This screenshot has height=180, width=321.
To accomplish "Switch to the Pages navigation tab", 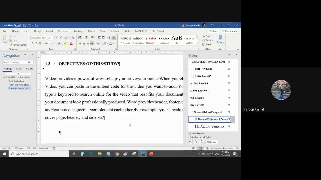I will tap(19, 69).
